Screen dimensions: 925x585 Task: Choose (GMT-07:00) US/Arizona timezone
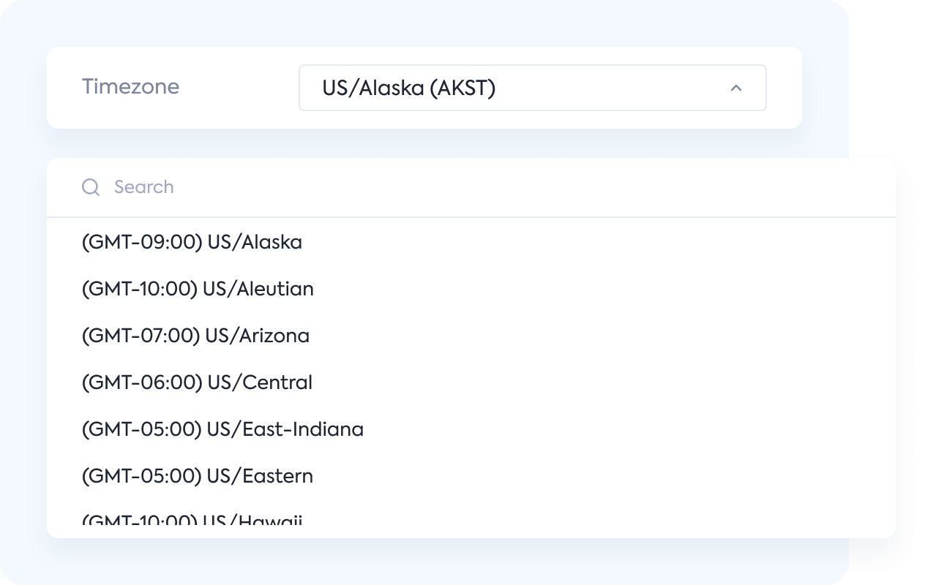point(471,336)
